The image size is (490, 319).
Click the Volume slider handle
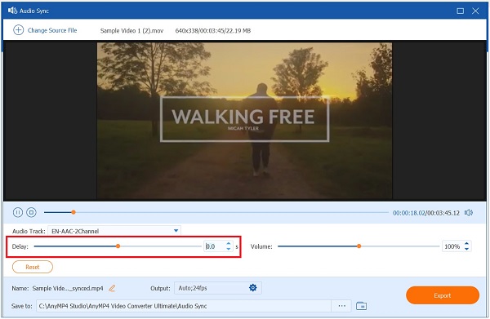tap(359, 246)
